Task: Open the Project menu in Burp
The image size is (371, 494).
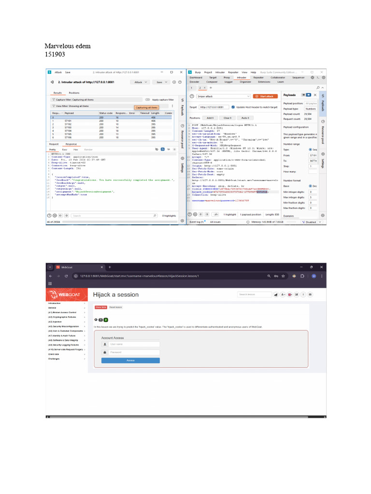Action: coord(208,72)
